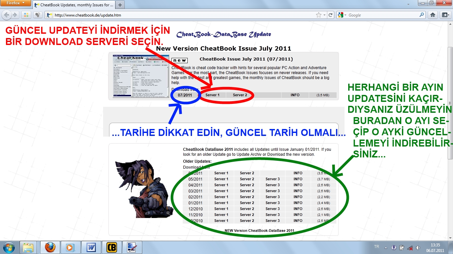Open Microsoft Word from the taskbar
Screen dimensions: 453x254
[91, 247]
